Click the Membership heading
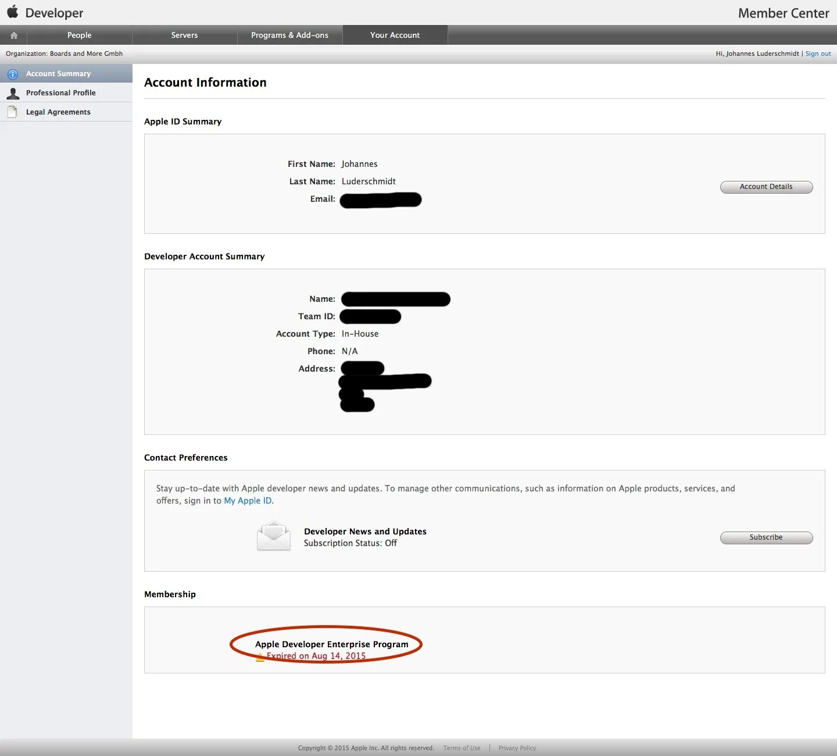Screen dimensions: 837x756 (x=170, y=594)
